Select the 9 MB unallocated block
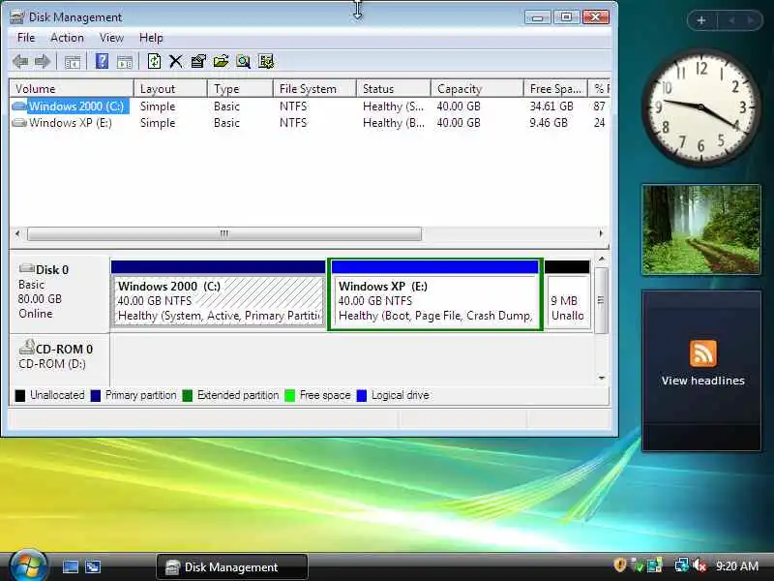The width and height of the screenshot is (774, 581). tap(567, 293)
